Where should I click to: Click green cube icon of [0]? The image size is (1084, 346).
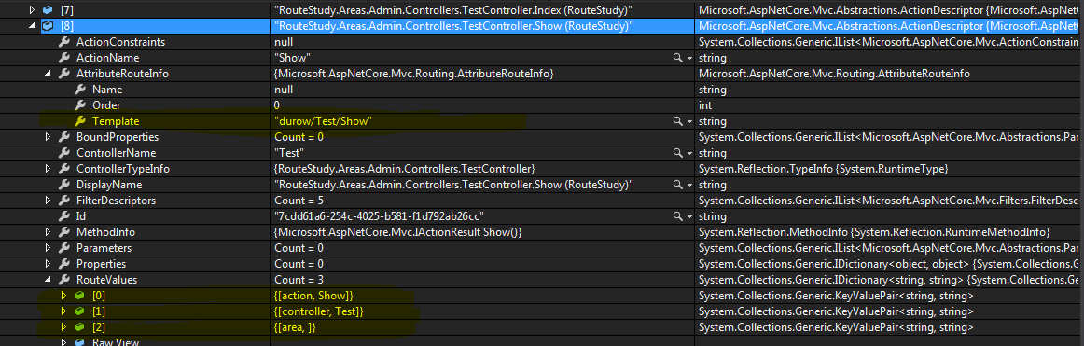80,297
